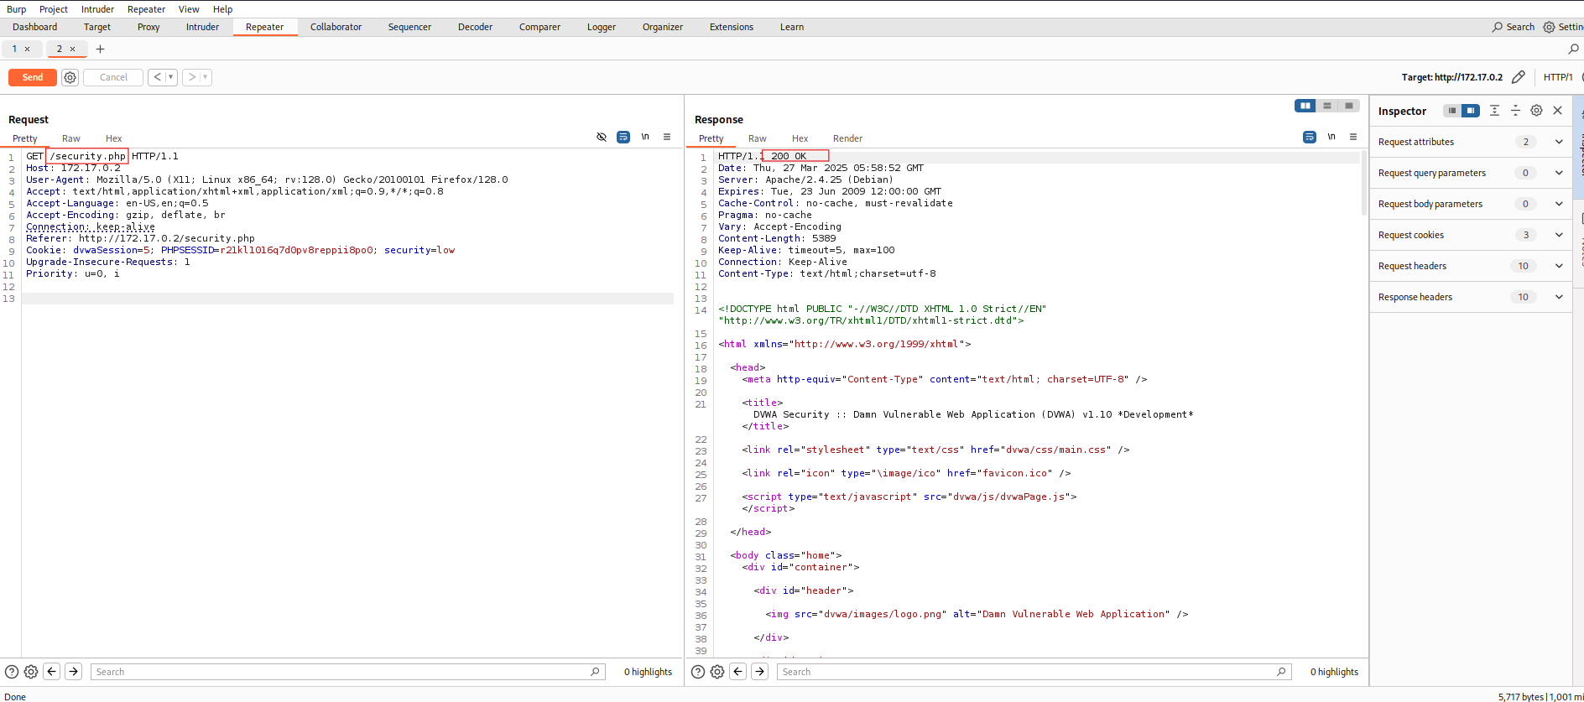Click the top Search button
The width and height of the screenshot is (1584, 702).
[x=1513, y=27]
